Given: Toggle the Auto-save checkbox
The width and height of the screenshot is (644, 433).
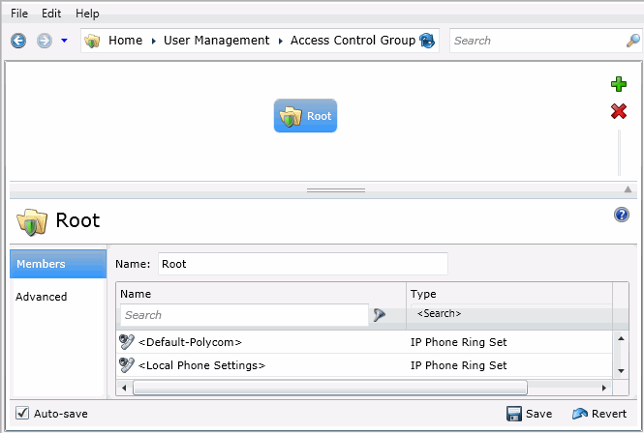Looking at the screenshot, I should click(x=22, y=414).
